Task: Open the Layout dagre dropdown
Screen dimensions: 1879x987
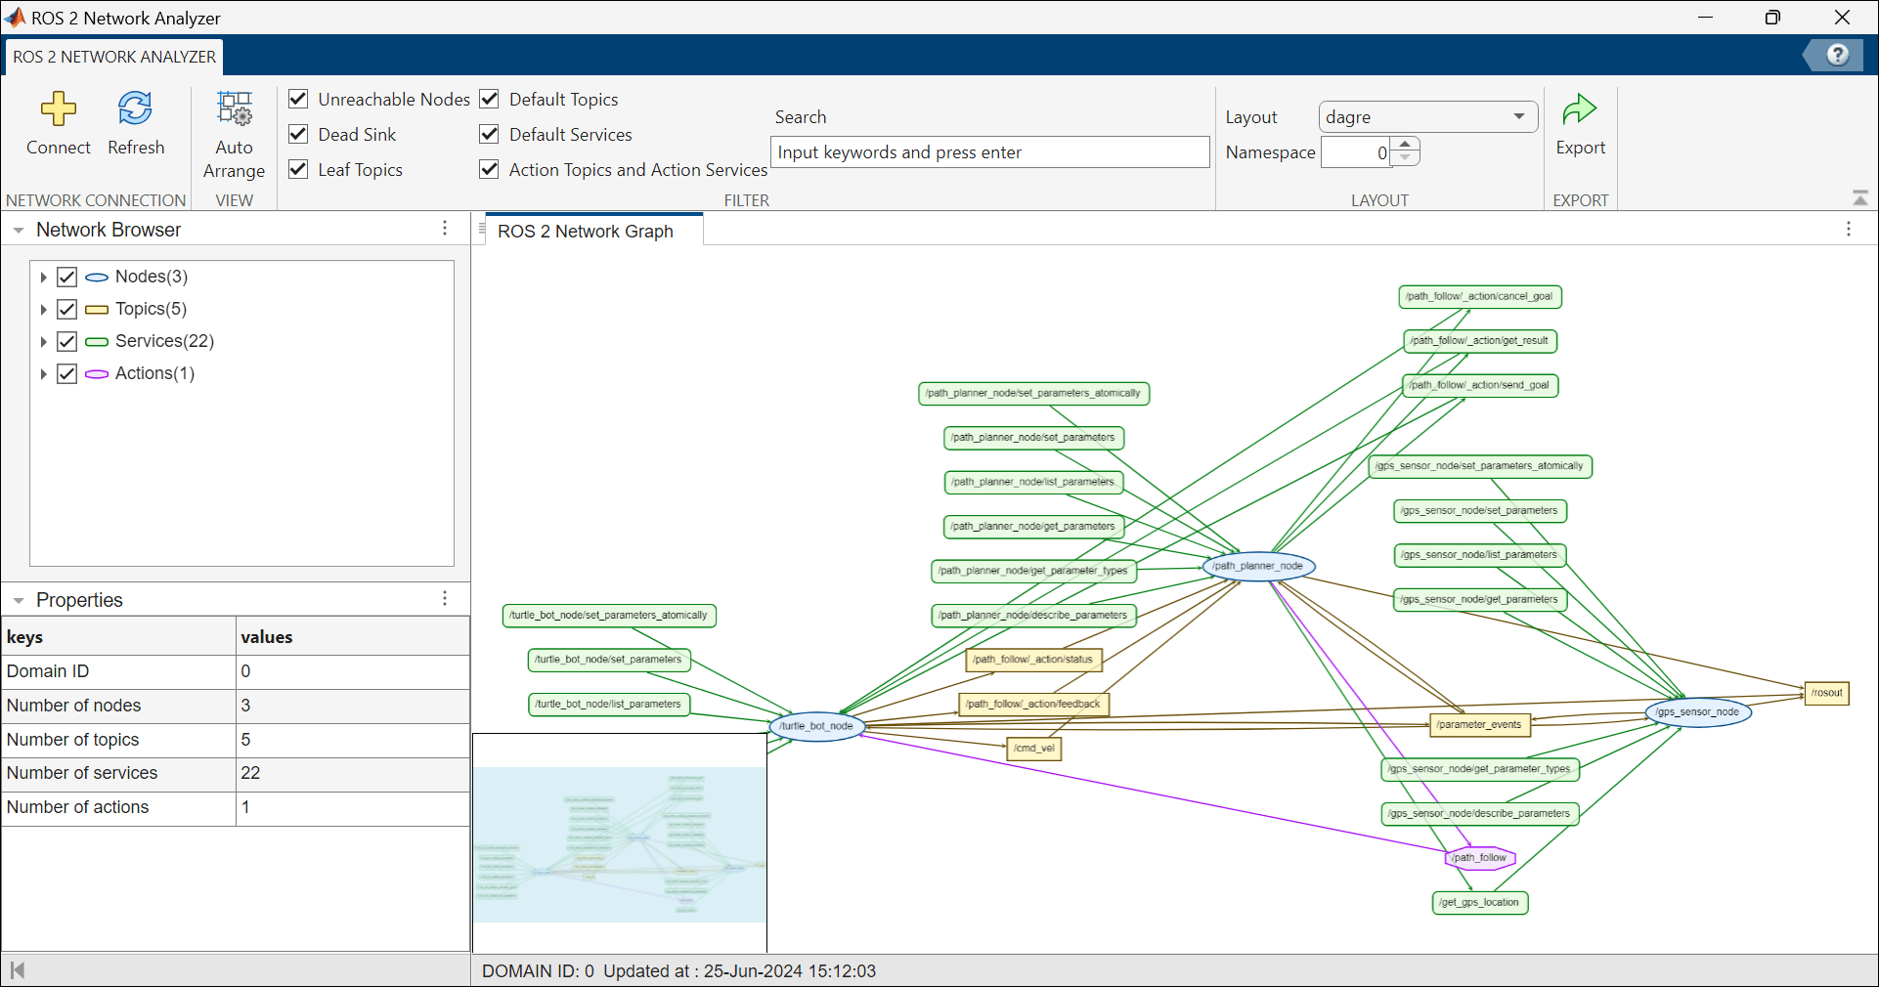Action: click(x=1427, y=117)
